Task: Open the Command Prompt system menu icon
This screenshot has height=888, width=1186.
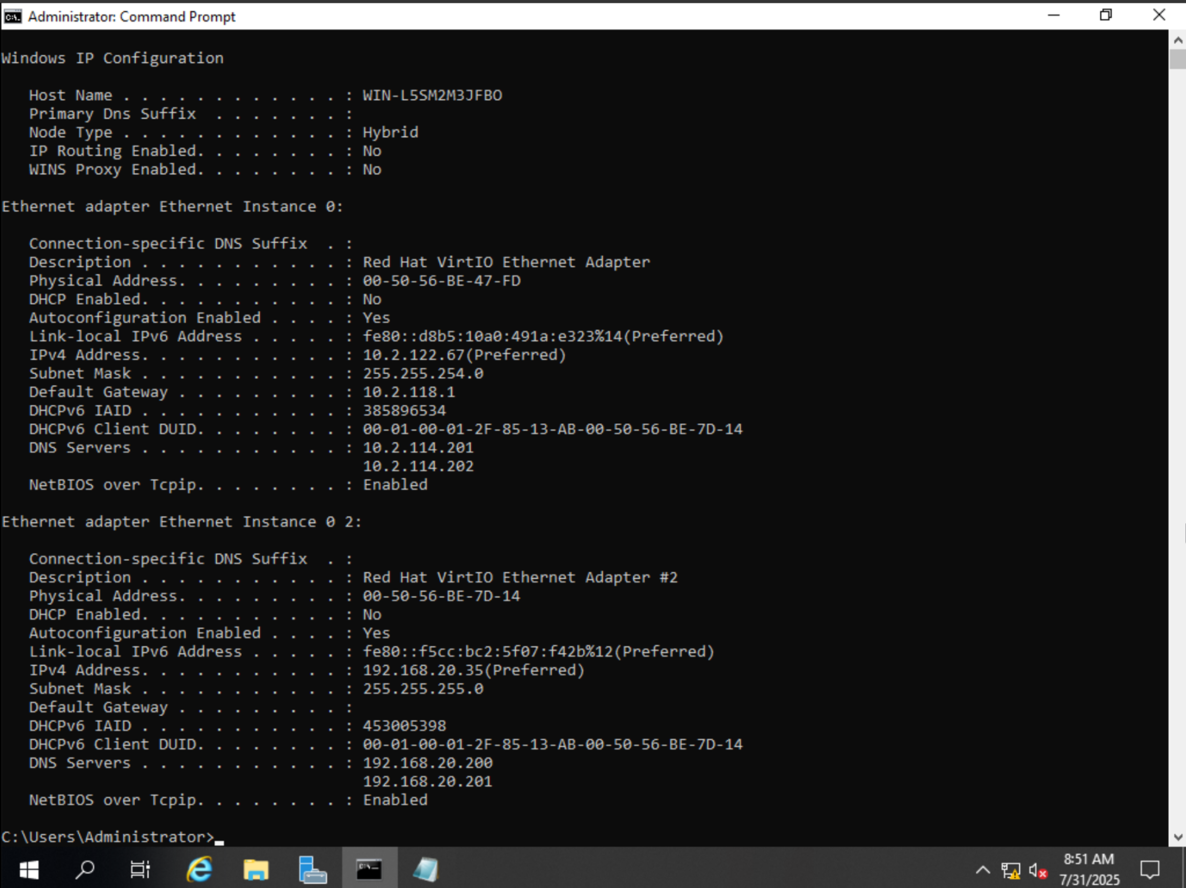Action: pyautogui.click(x=12, y=17)
